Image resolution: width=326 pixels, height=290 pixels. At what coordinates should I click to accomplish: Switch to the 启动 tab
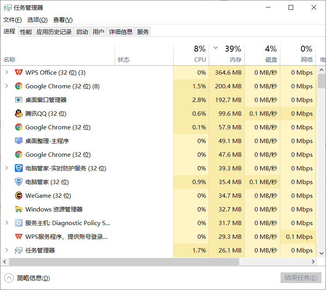[x=82, y=32]
